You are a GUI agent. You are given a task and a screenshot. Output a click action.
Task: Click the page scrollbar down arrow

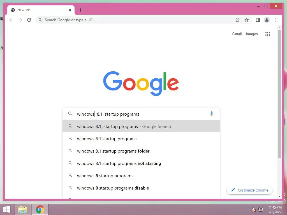pos(279,196)
